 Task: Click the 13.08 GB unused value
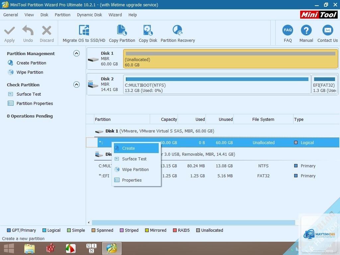pos(224,166)
